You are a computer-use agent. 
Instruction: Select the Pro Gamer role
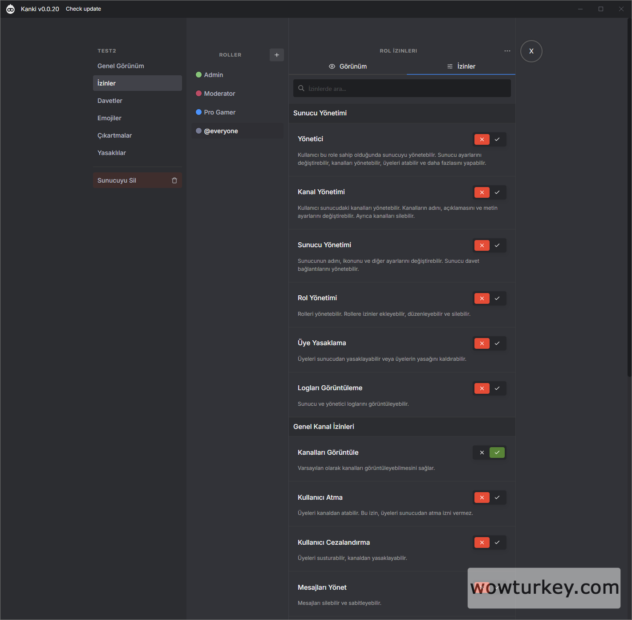[x=219, y=112]
